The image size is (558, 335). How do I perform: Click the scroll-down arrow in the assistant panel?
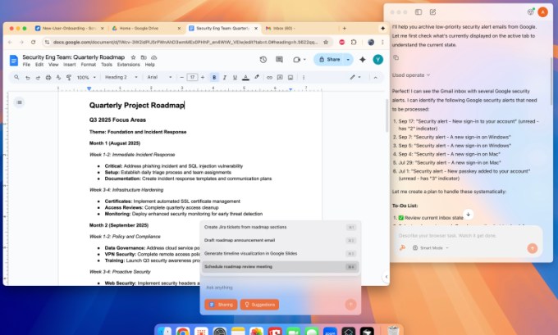(x=469, y=215)
